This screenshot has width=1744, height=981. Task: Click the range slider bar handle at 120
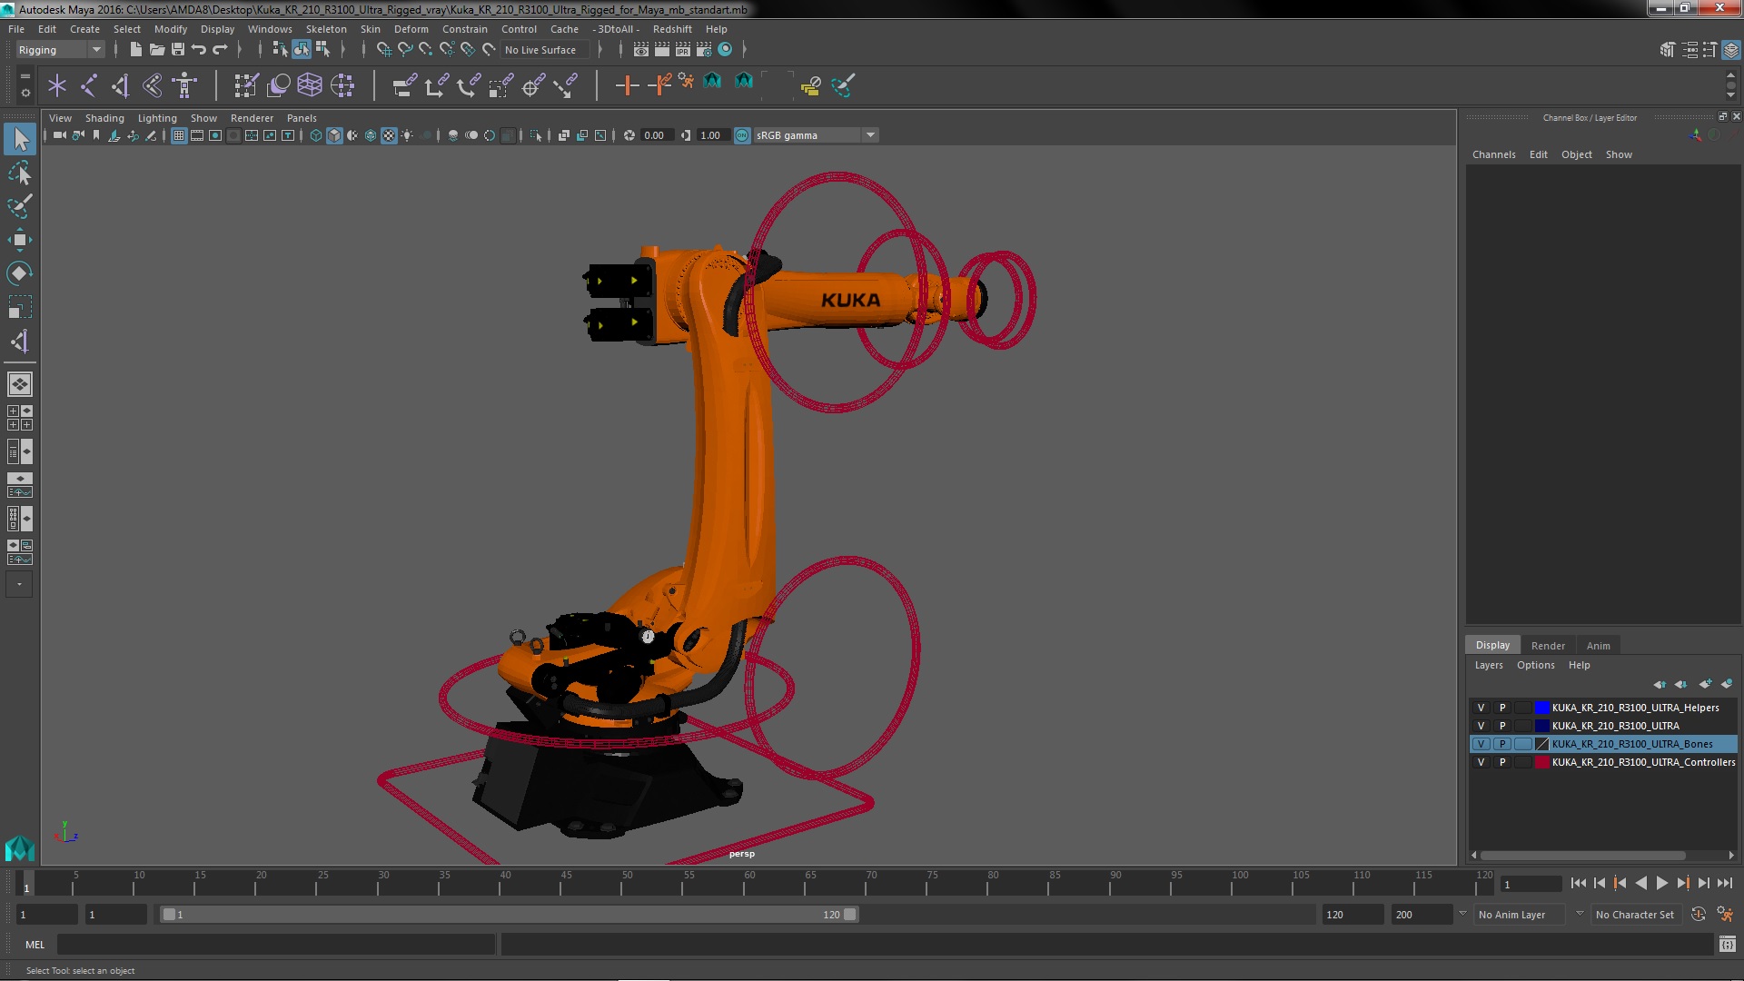click(849, 915)
